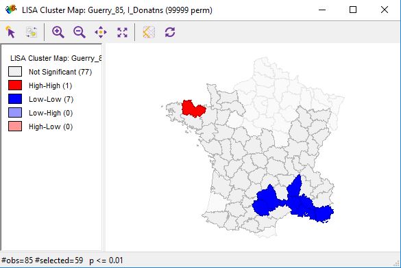
Task: Select 'High-Low (0)' legend label
Action: pyautogui.click(x=51, y=126)
